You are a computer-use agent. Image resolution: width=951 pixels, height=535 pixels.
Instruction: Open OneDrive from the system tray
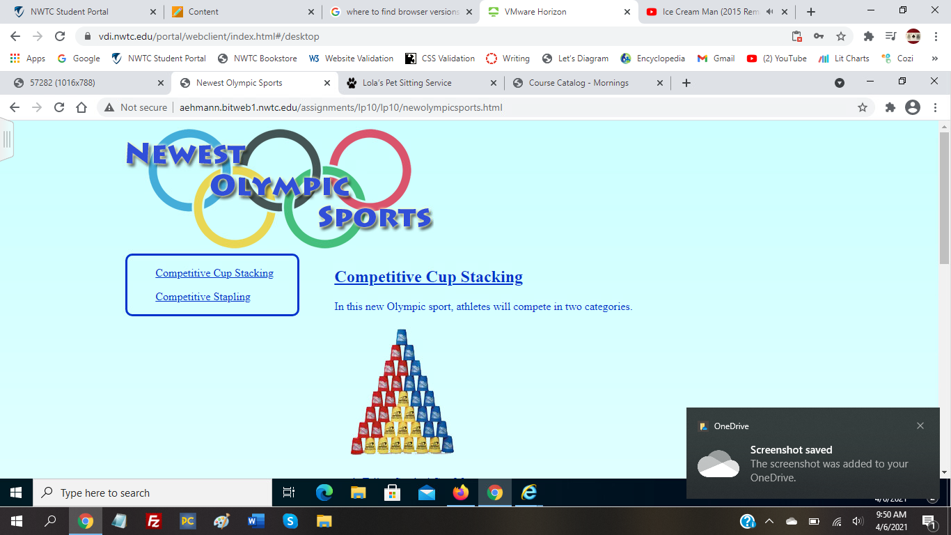pyautogui.click(x=791, y=520)
